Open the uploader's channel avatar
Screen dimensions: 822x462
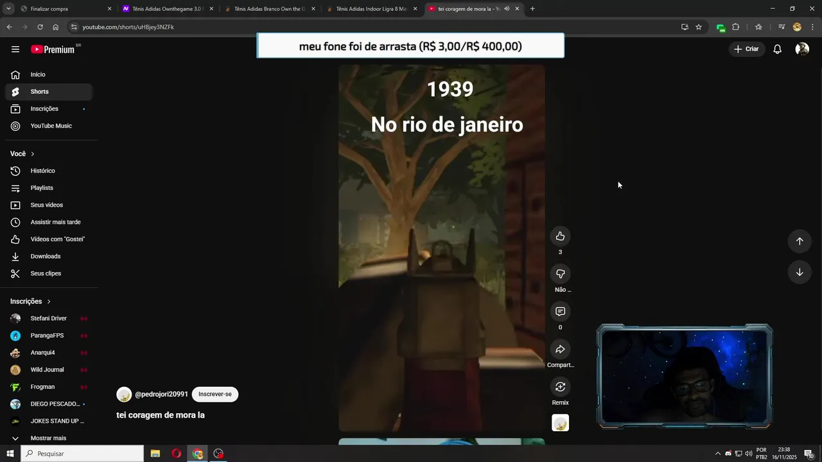124,395
